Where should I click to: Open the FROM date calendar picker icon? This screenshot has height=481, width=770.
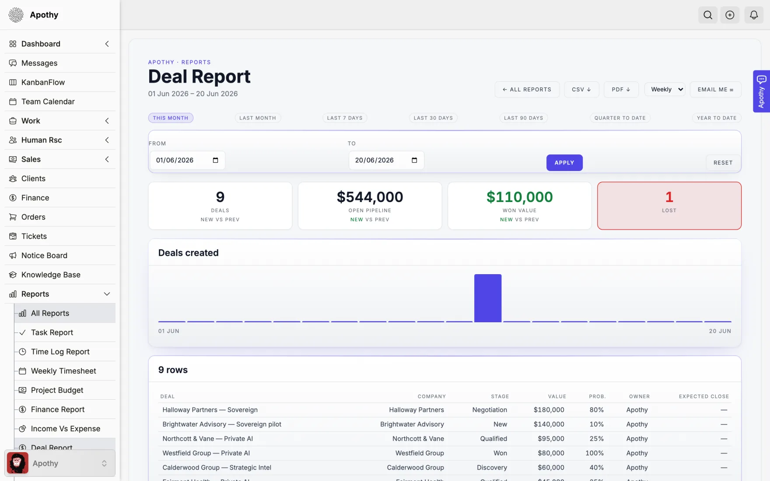point(215,160)
